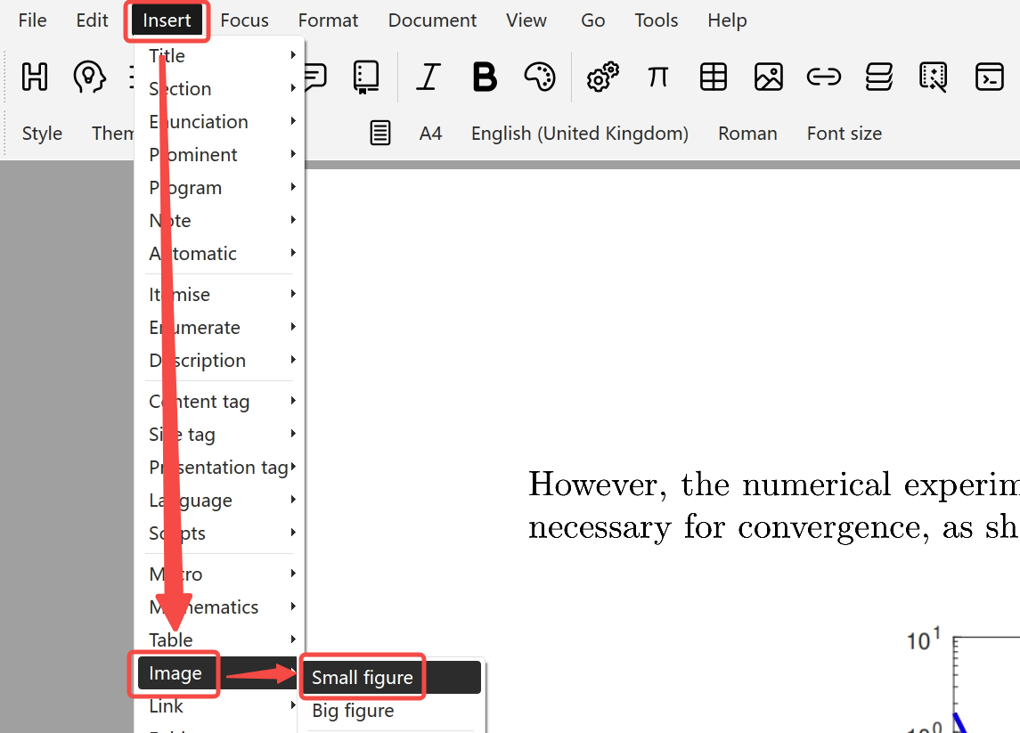
Task: Expand the Title submenu
Action: pos(220,56)
